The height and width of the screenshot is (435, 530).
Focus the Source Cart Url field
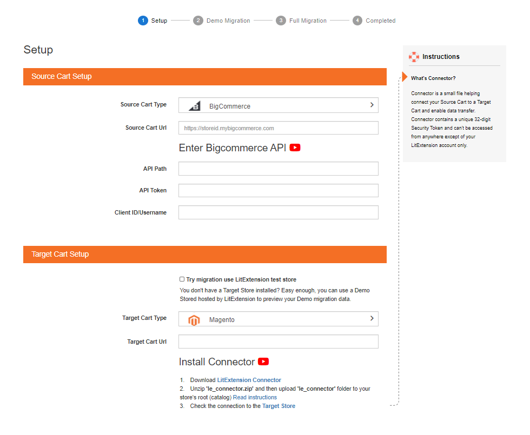coord(278,128)
